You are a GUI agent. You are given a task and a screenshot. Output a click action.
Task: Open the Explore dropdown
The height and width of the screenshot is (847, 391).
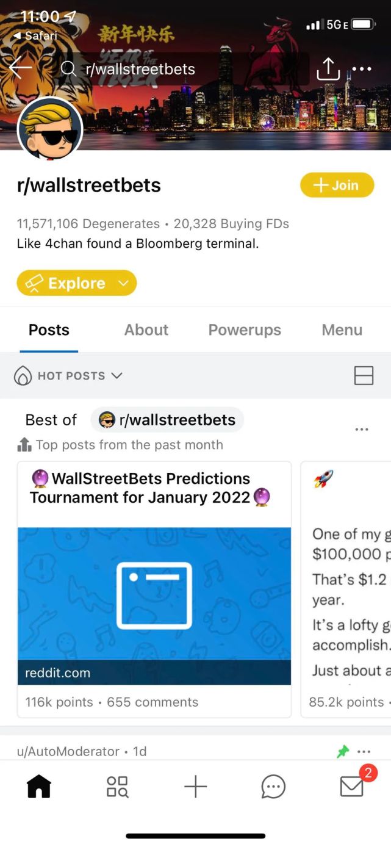76,283
